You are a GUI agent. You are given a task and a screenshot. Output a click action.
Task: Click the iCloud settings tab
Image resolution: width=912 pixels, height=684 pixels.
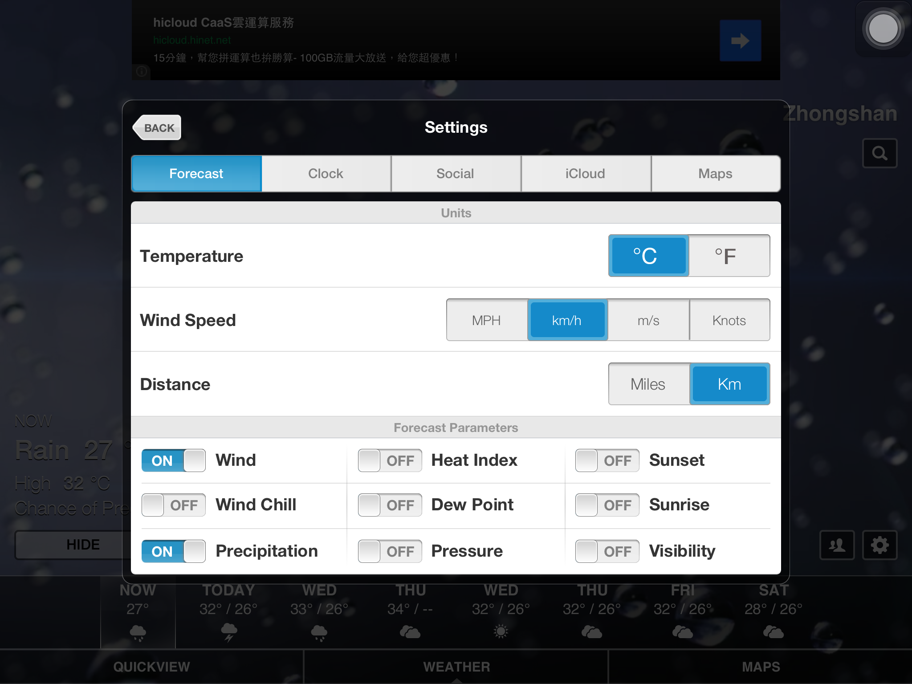pos(585,174)
